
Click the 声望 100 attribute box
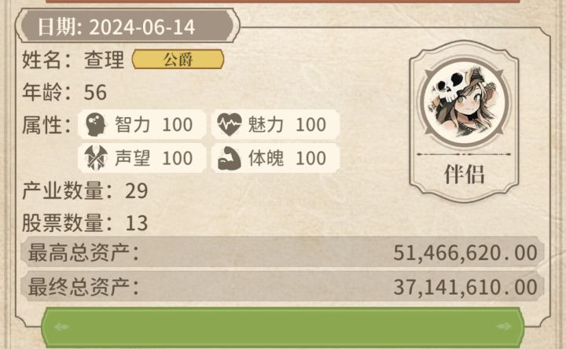(x=141, y=158)
